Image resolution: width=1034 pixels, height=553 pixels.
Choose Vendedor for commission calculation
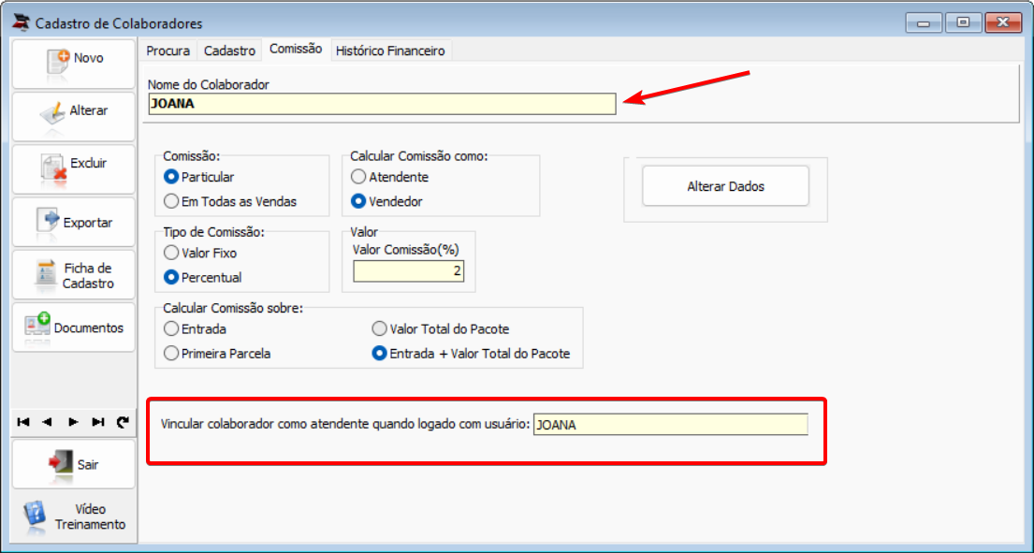[x=386, y=202]
